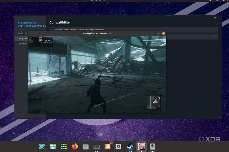Launch Firefox from the dock
This screenshot has height=152, width=229.
tap(75, 146)
